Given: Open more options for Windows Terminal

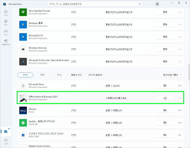Looking at the screenshot, I should [180, 49].
